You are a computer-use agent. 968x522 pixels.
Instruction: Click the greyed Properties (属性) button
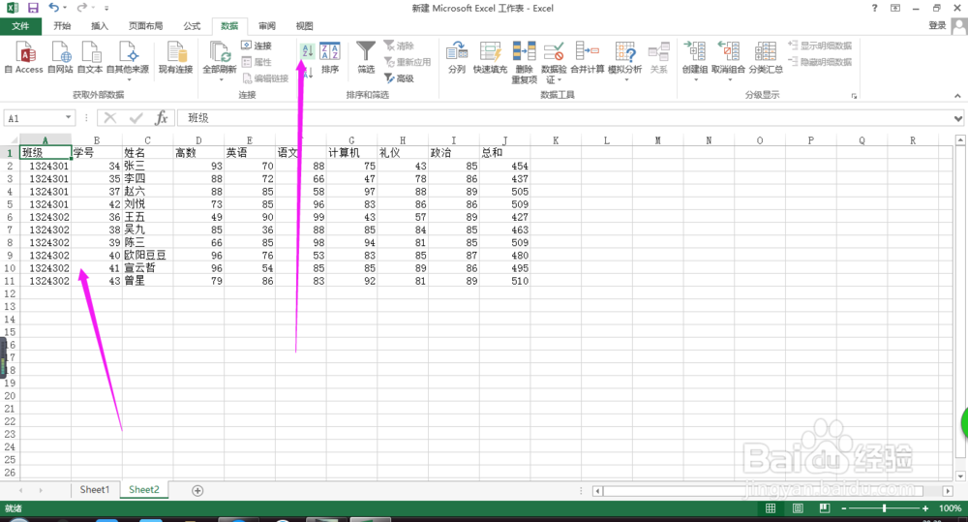(x=257, y=62)
